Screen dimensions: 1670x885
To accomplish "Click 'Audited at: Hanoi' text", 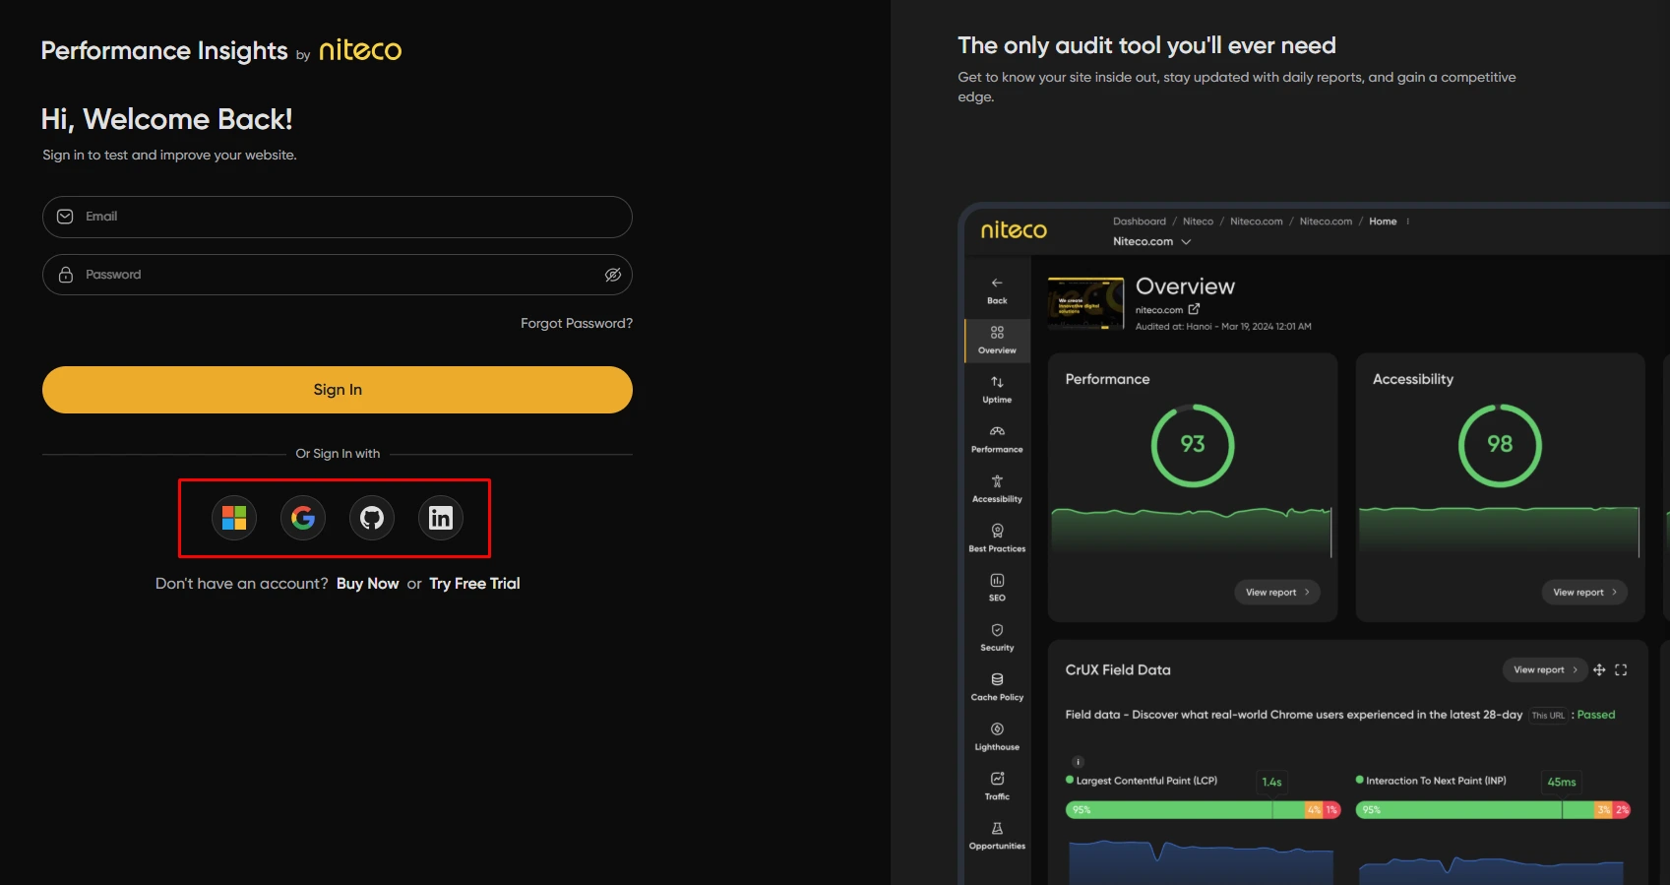I will [x=1223, y=327].
